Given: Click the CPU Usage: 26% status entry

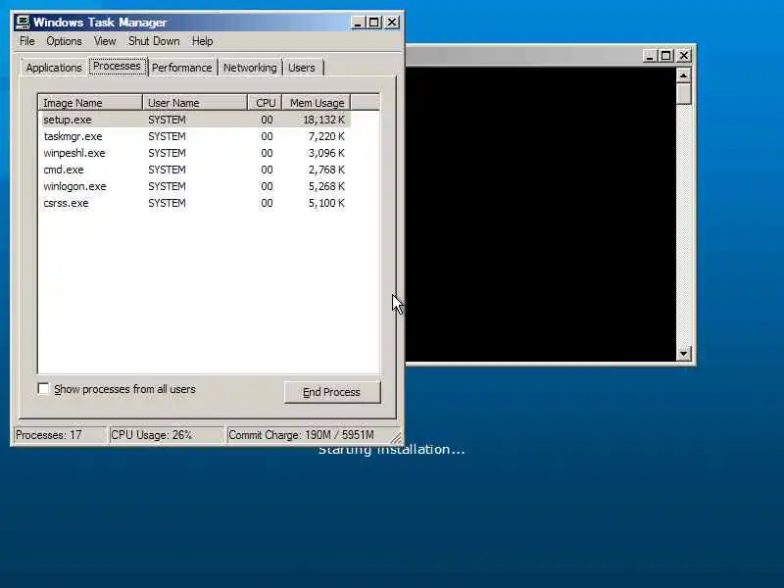Looking at the screenshot, I should [166, 434].
